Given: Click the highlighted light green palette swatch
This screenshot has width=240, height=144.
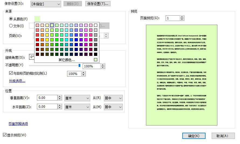Looking at the screenshot, I should tap(52, 25).
